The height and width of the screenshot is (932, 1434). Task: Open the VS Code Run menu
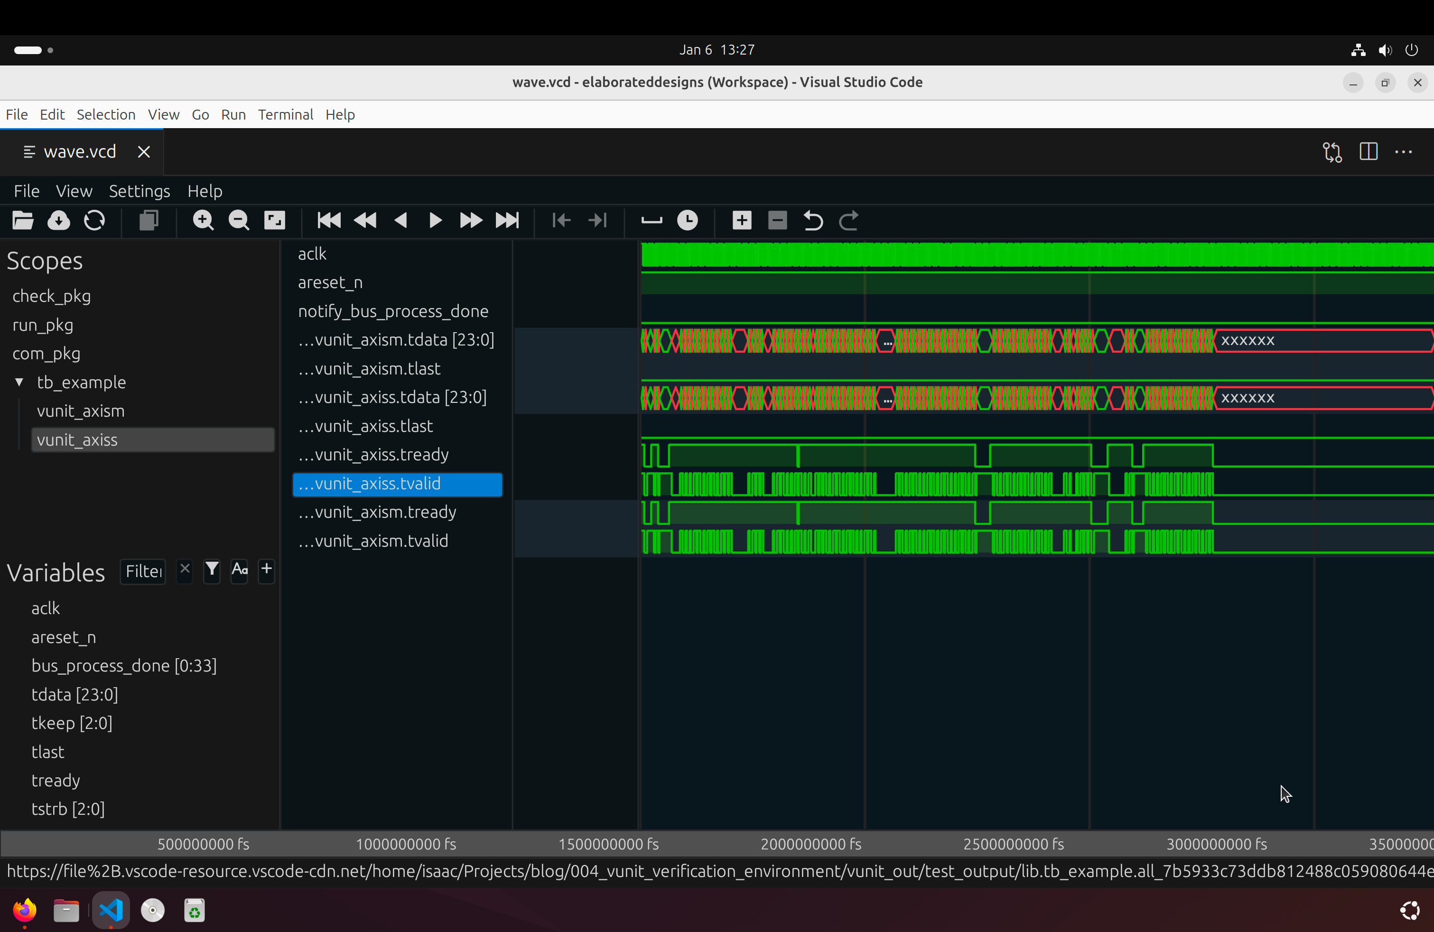tap(233, 114)
